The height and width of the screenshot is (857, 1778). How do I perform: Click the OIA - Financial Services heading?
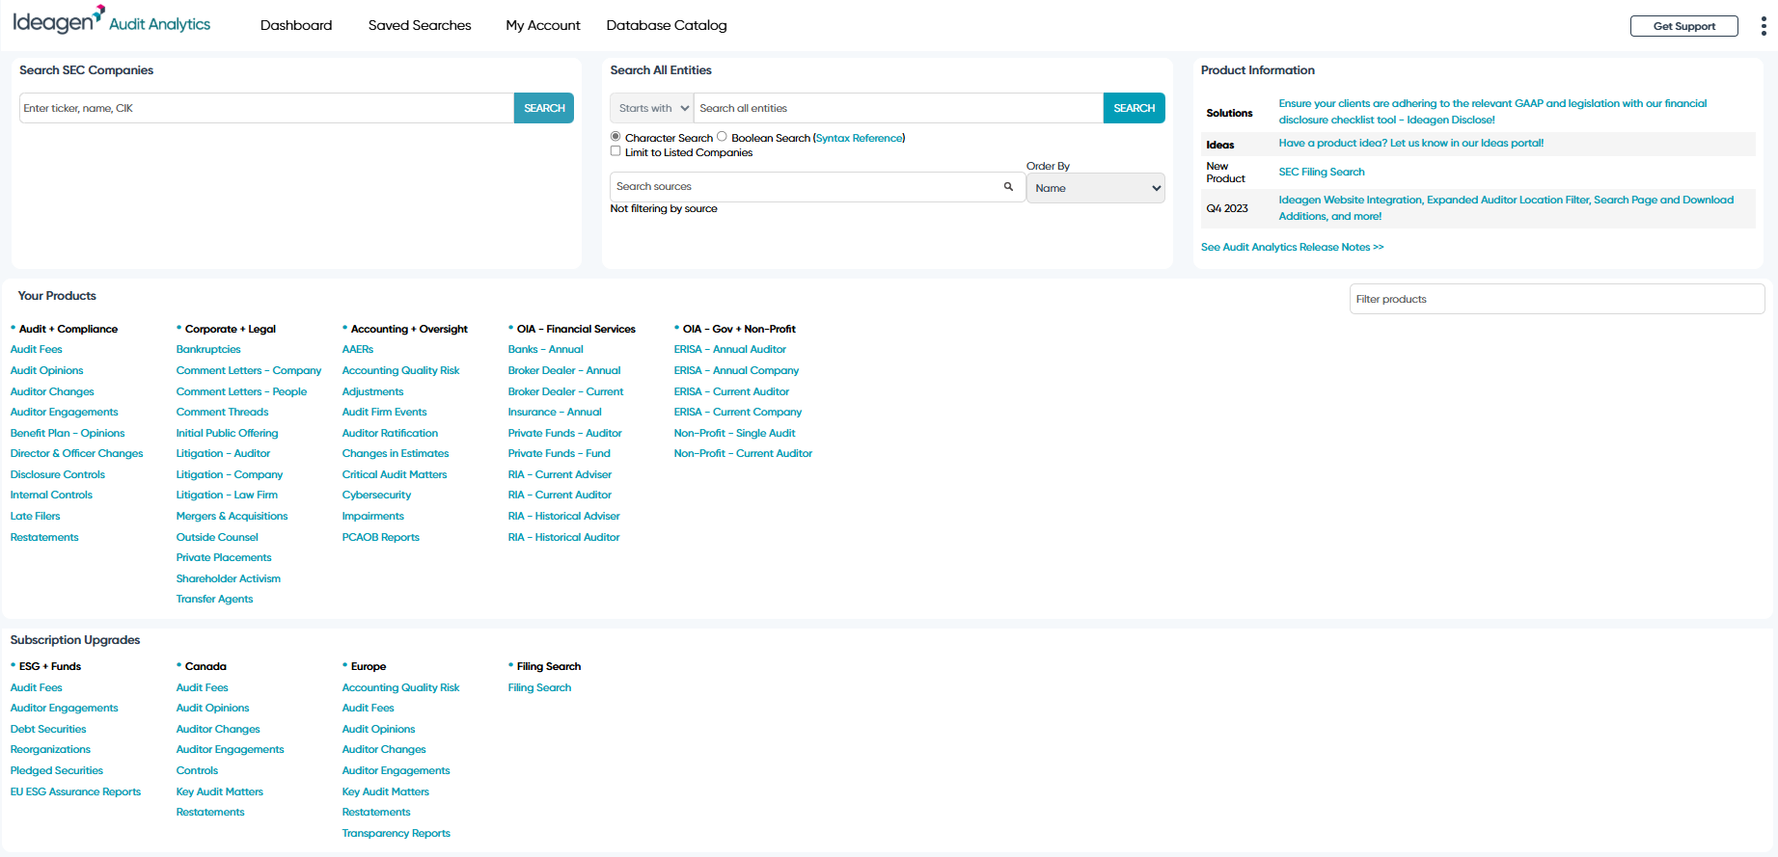[577, 329]
